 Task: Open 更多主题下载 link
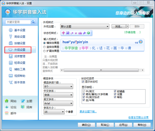point(88,112)
